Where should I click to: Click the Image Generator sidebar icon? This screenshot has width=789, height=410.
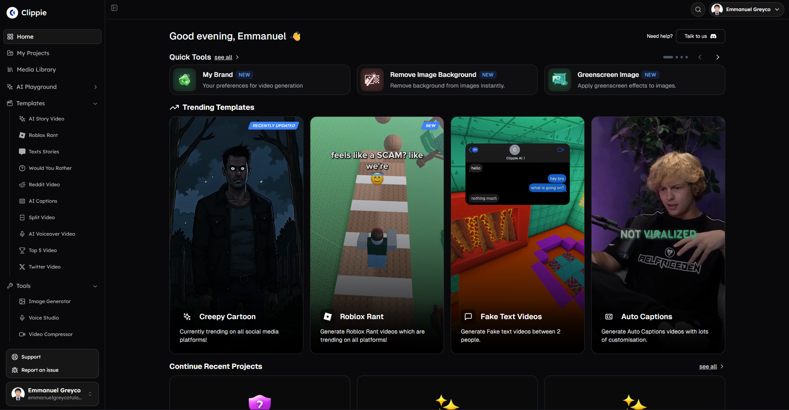[x=22, y=301]
